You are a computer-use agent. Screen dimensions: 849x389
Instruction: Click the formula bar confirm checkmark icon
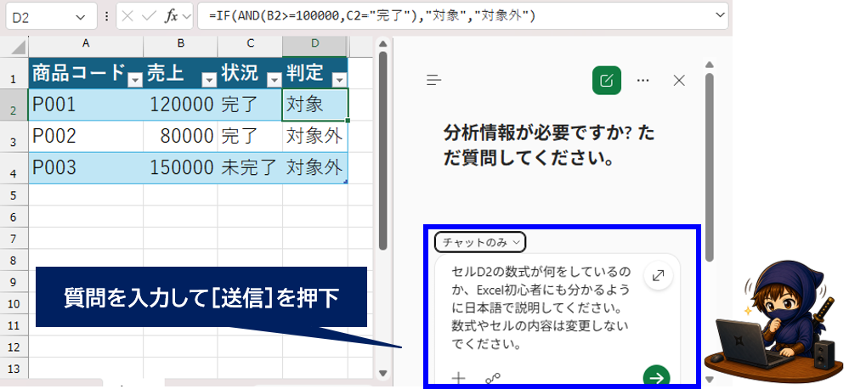click(149, 16)
